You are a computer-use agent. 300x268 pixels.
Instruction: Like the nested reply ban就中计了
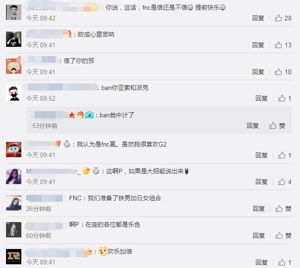[273, 126]
